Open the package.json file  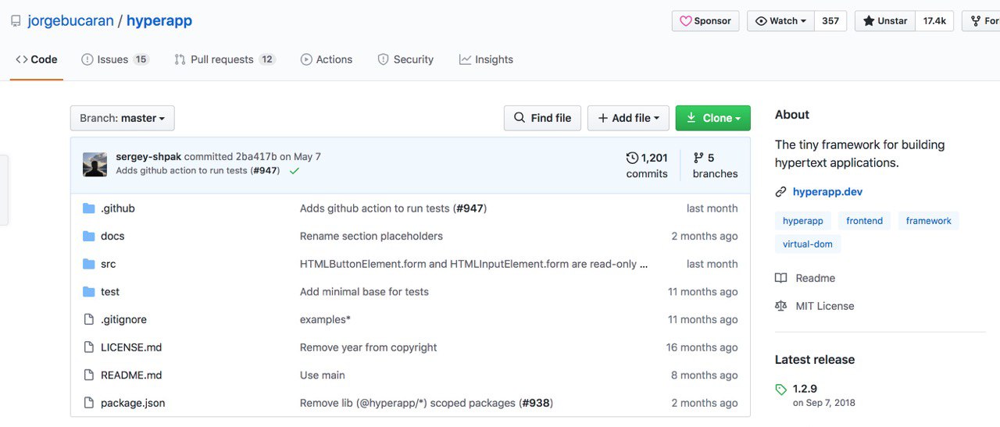(x=133, y=403)
